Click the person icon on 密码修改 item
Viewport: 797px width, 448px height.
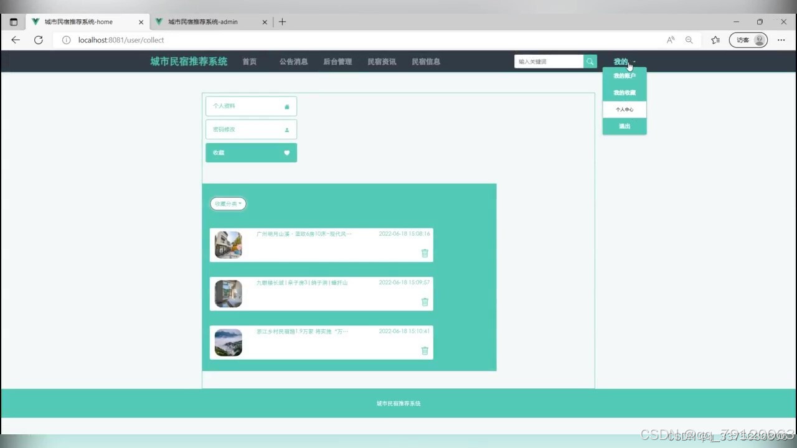coord(287,129)
